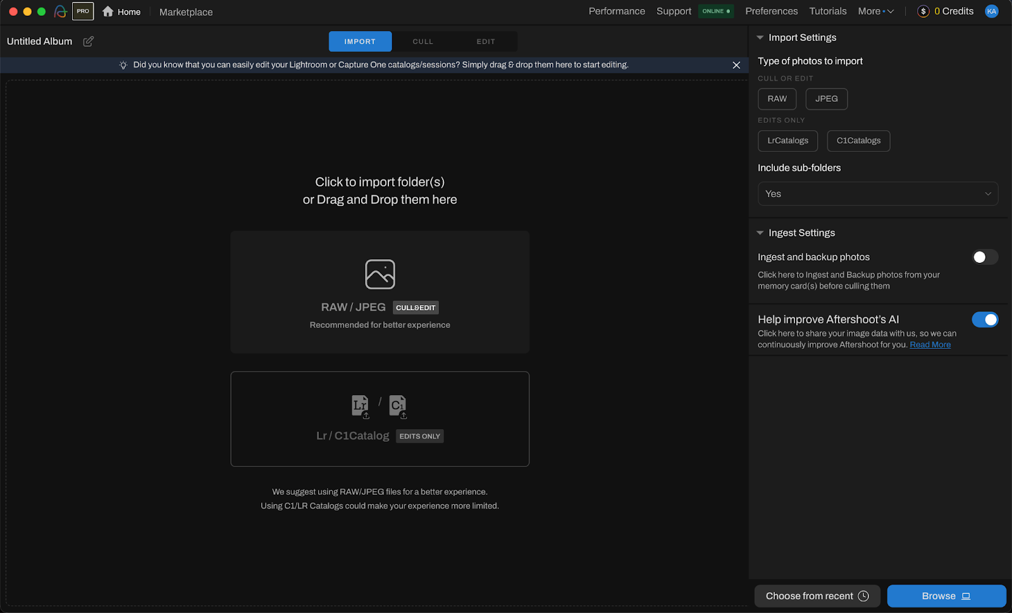The height and width of the screenshot is (613, 1012).
Task: Click the Capture One catalog icon
Action: tap(398, 405)
